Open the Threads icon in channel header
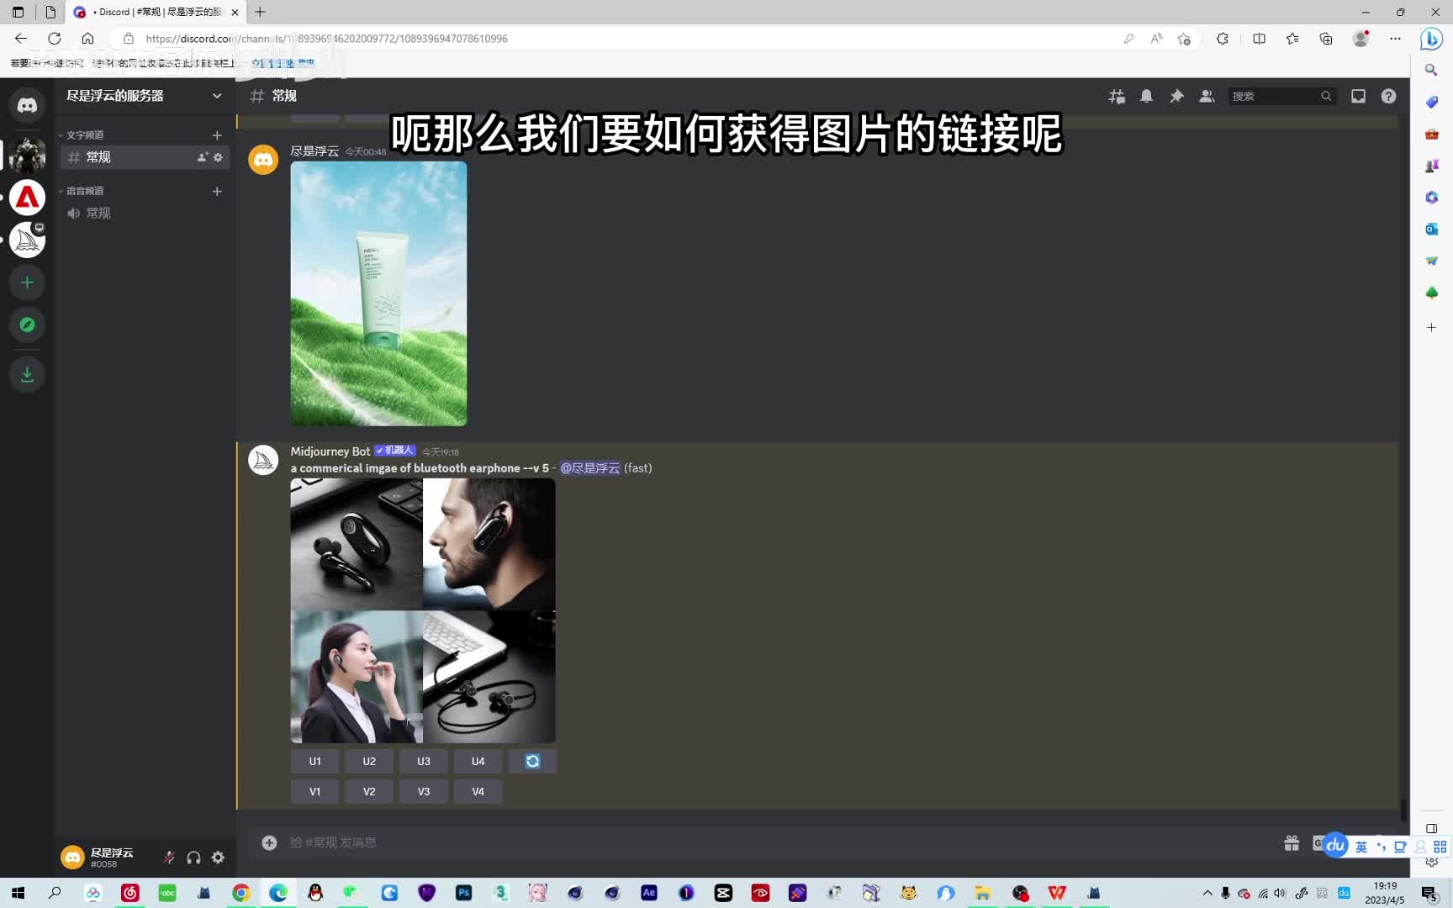 pyautogui.click(x=1117, y=97)
